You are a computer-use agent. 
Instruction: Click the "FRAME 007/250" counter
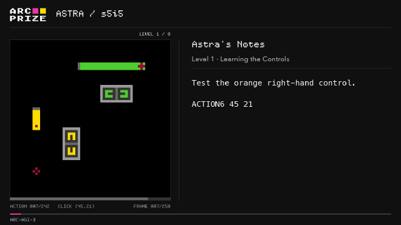click(x=152, y=206)
